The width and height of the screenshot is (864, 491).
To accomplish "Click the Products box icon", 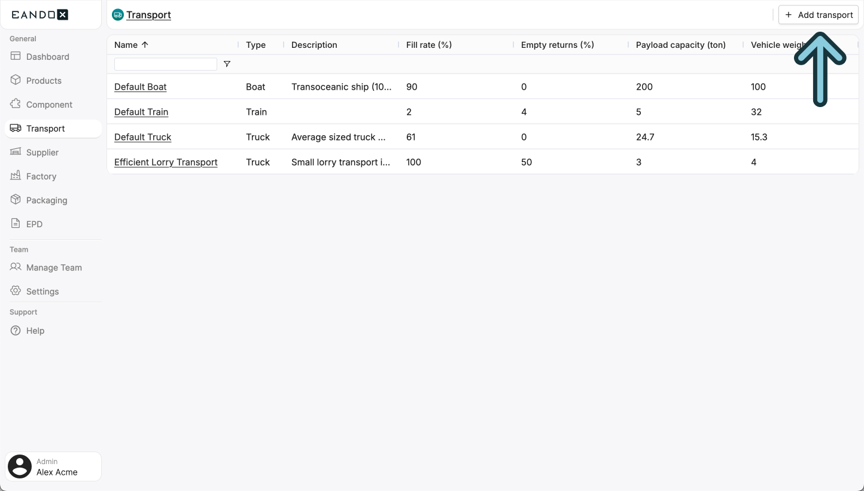I will pos(15,80).
